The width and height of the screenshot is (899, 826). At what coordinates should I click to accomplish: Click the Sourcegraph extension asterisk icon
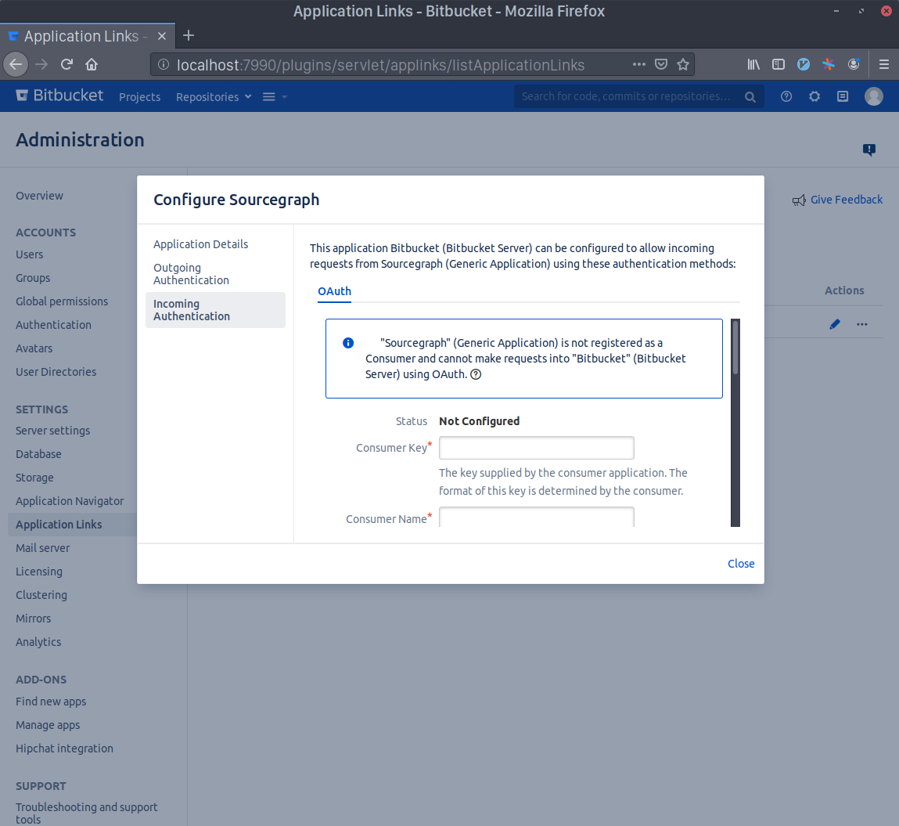(x=829, y=64)
